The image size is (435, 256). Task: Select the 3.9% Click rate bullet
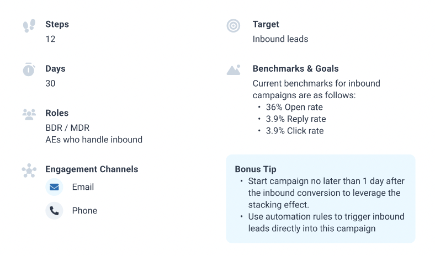point(295,131)
